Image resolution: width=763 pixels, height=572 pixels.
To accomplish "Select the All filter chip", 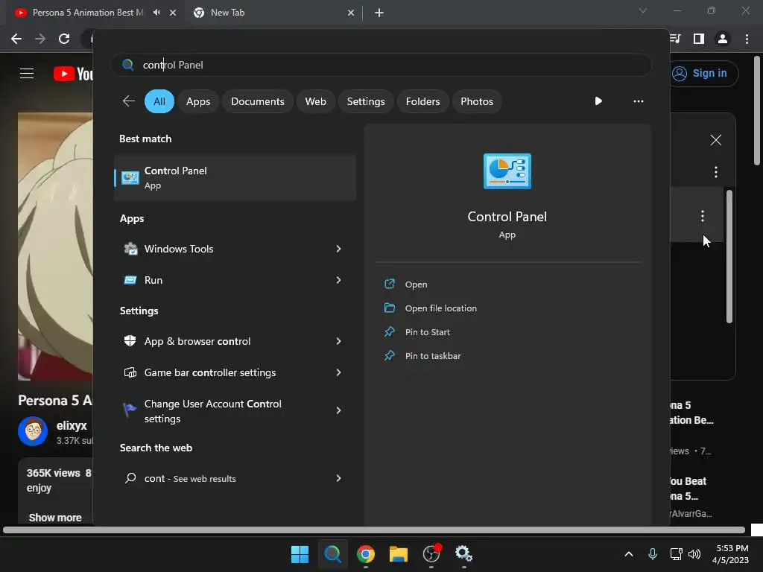I will [x=159, y=101].
